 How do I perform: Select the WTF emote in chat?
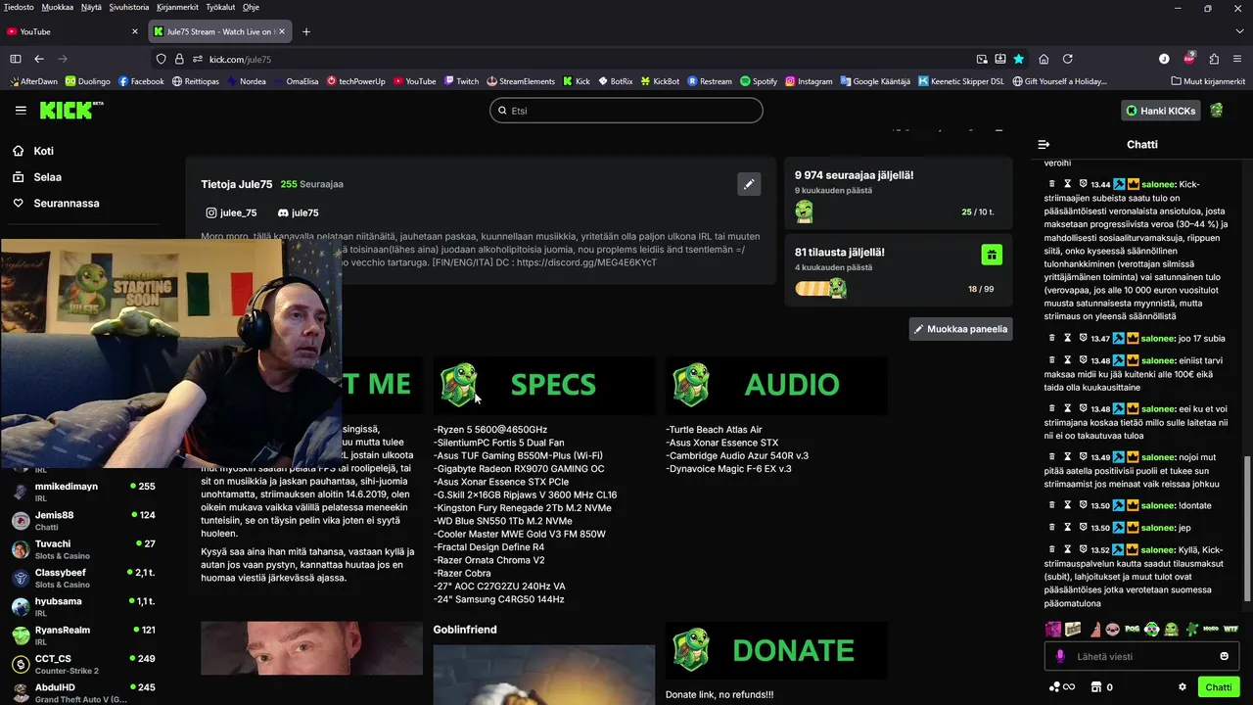pos(1230,629)
